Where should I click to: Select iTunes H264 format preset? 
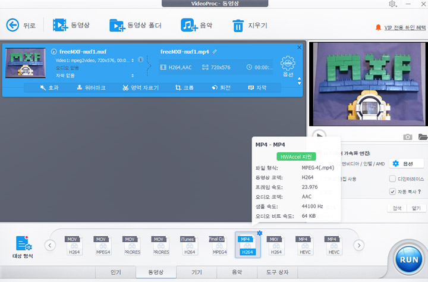189,245
